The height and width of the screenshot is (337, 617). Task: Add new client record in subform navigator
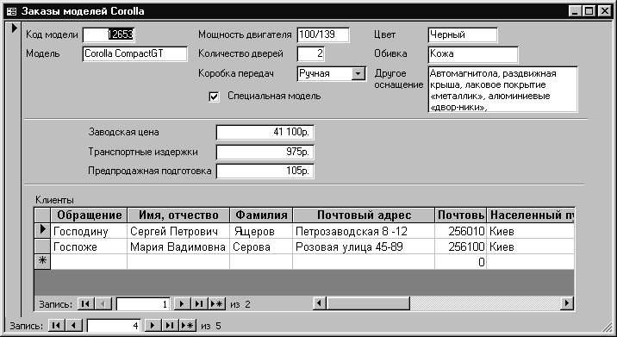point(216,304)
